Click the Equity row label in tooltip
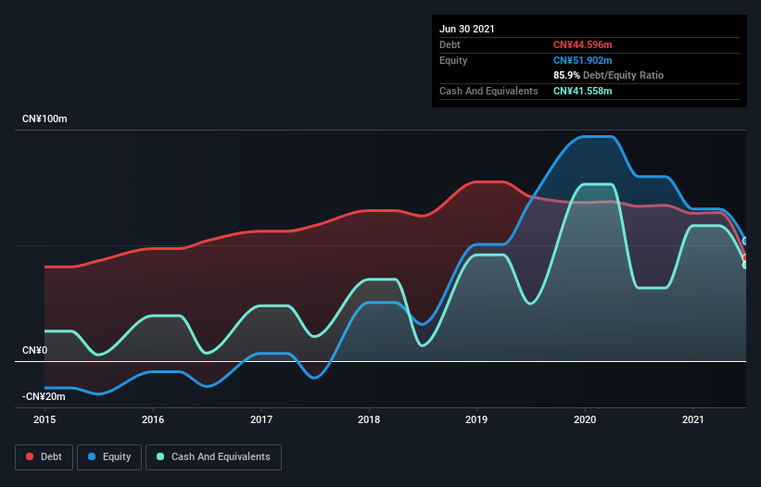 point(453,60)
